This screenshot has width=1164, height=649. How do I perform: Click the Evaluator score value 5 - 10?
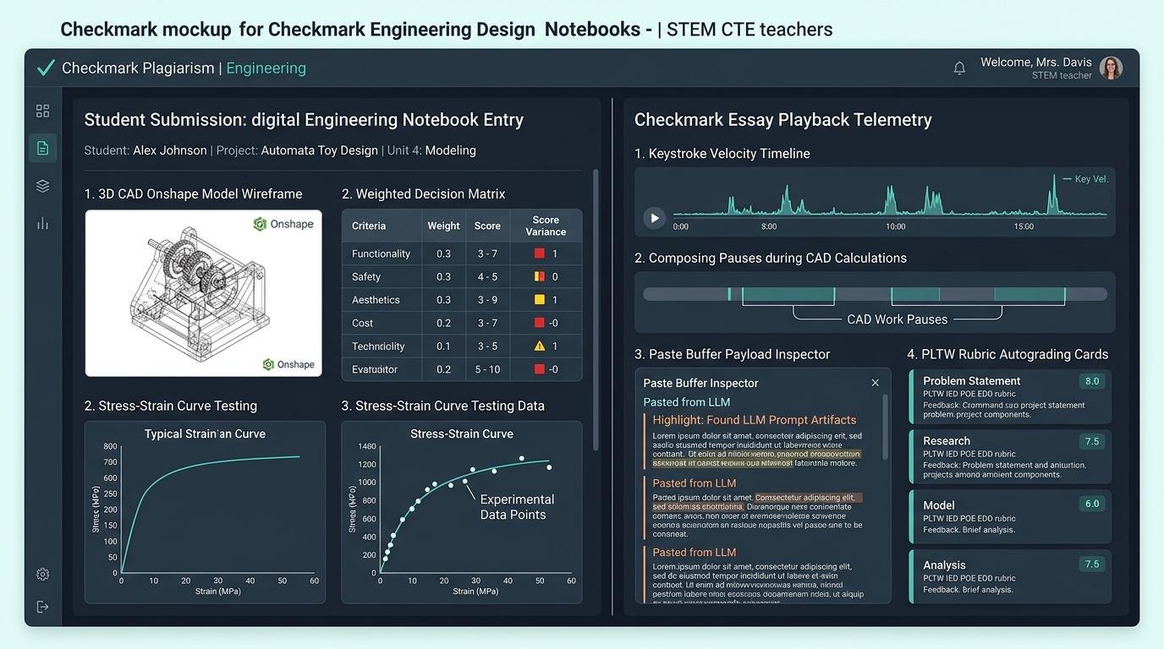coord(487,369)
